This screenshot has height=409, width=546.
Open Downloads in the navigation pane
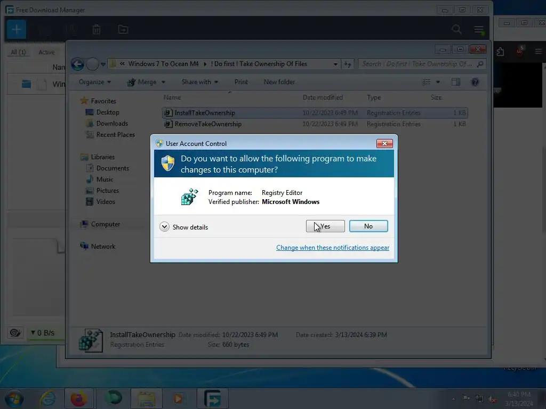coord(112,124)
